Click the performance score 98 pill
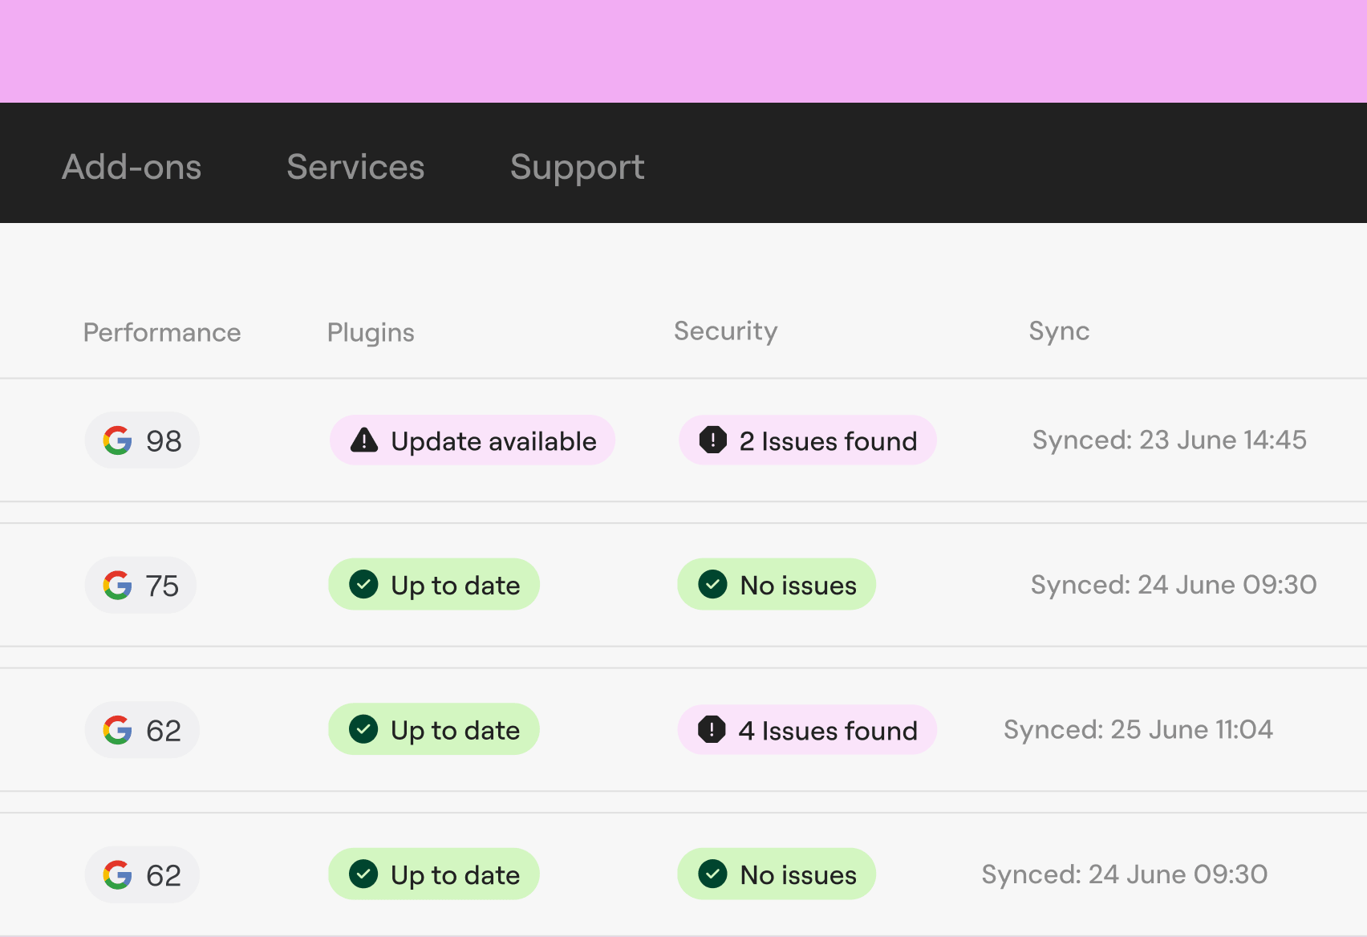Screen dimensions: 1367x937 [142, 440]
